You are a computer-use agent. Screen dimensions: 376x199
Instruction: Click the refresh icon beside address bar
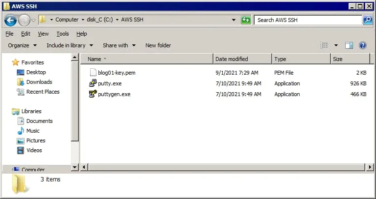(x=246, y=20)
